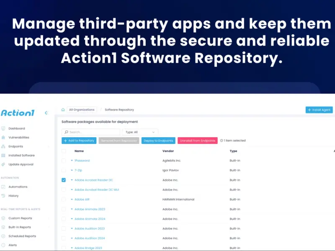
Task: Click the Custom Reports icon
Action: coord(3,218)
